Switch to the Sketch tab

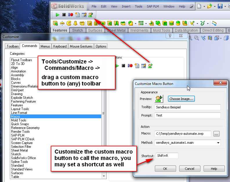[78, 30]
